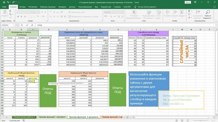The image size is (218, 122).
Task: Switch to the Данные ribbon tab
Action: click(72, 7)
